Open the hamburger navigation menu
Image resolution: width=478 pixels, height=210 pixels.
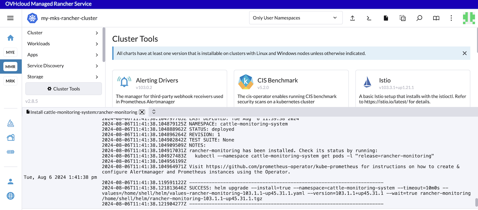tap(10, 18)
